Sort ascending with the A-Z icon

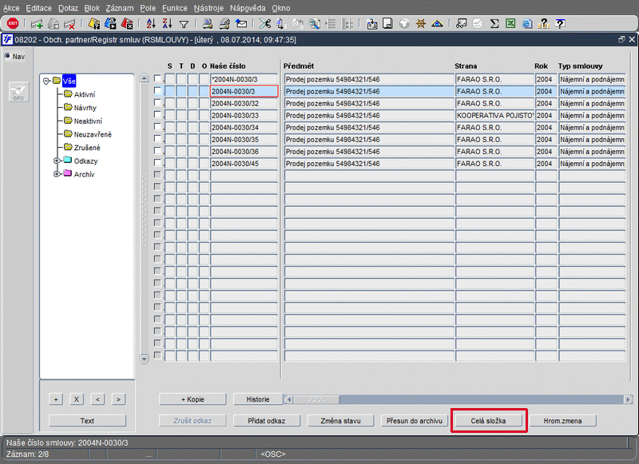[151, 24]
